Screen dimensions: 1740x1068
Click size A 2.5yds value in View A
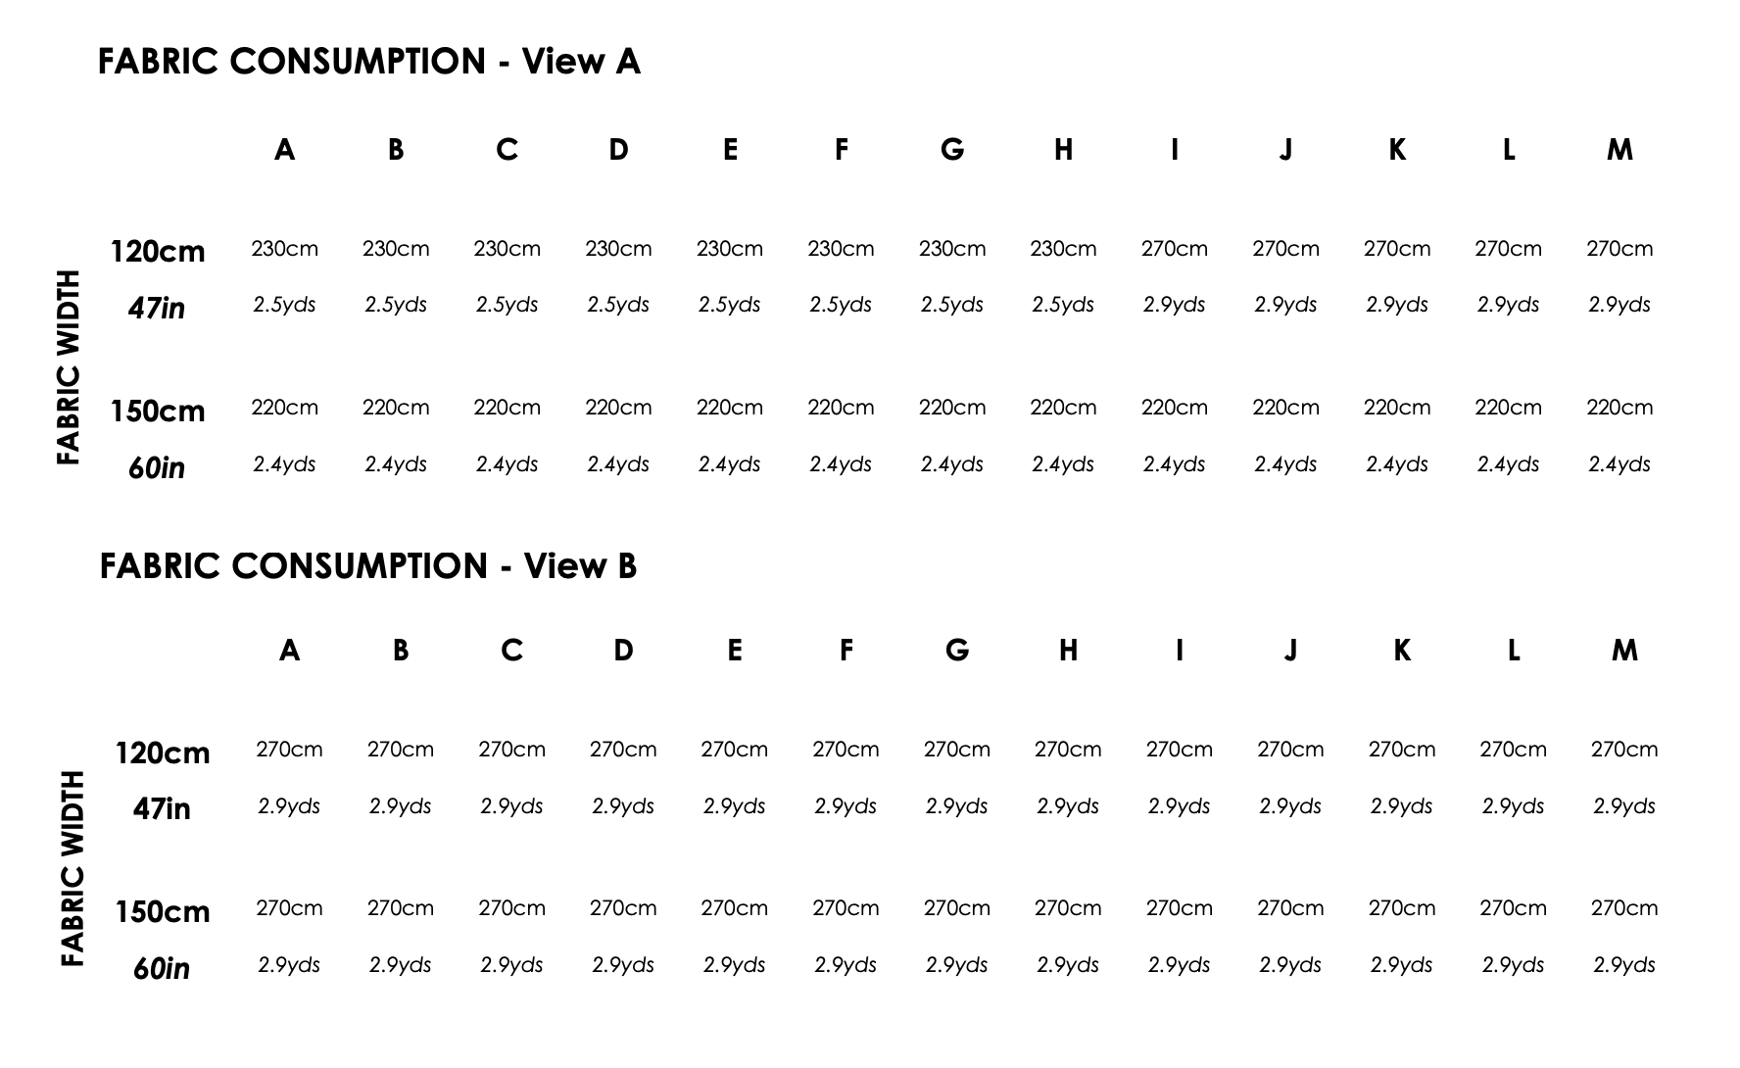(x=284, y=305)
